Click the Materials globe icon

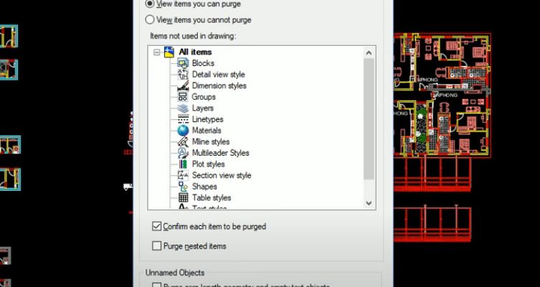pyautogui.click(x=183, y=131)
